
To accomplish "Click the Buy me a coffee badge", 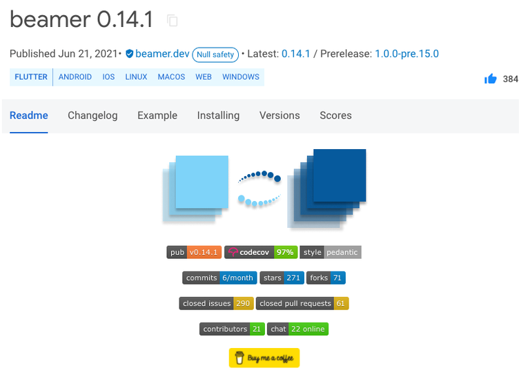I will [264, 358].
